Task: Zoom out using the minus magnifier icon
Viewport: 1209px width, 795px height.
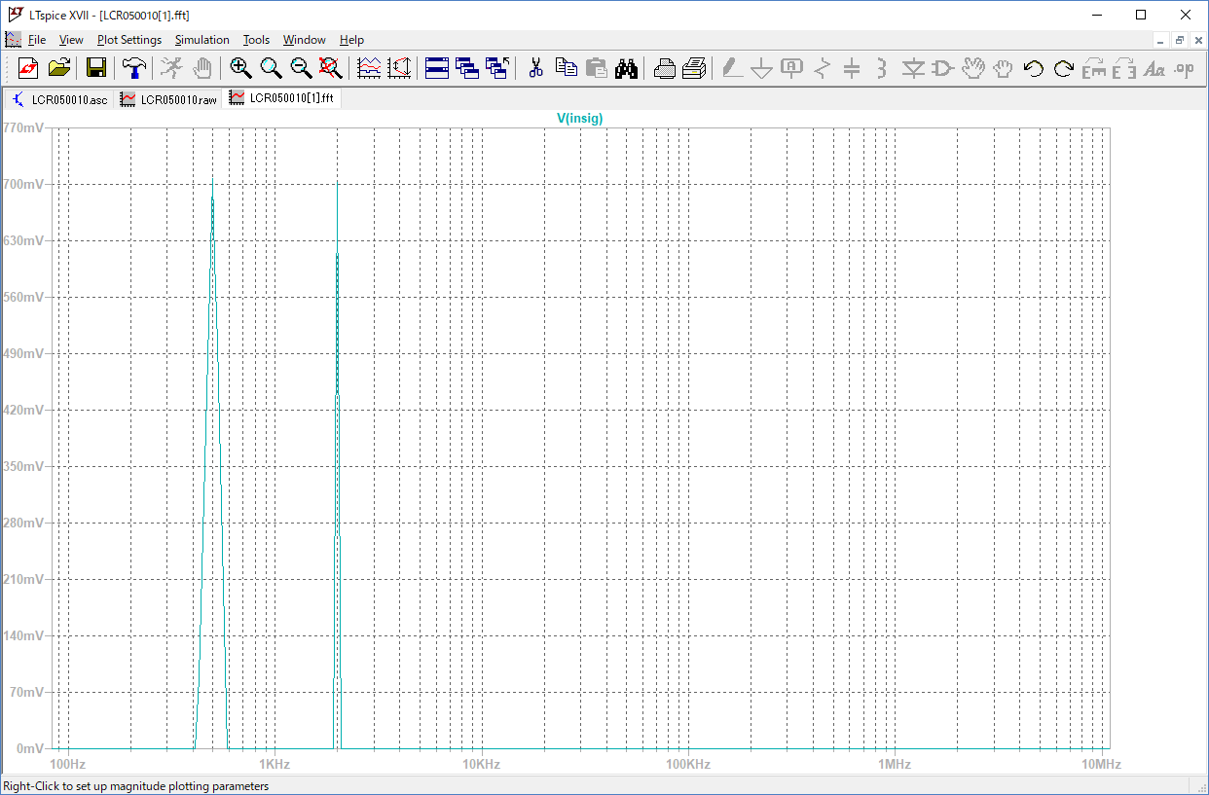Action: click(x=302, y=68)
